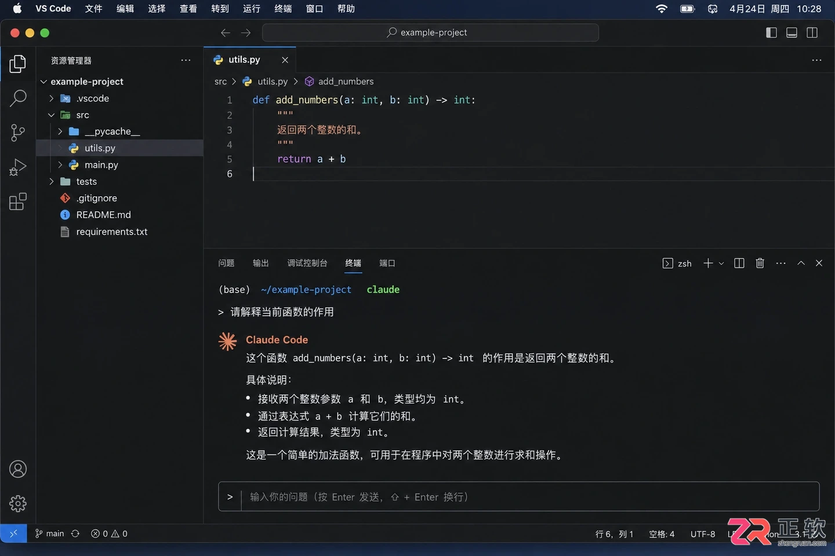This screenshot has height=556, width=835.
Task: Open Explorer panel more actions (three dots)
Action: click(x=186, y=60)
